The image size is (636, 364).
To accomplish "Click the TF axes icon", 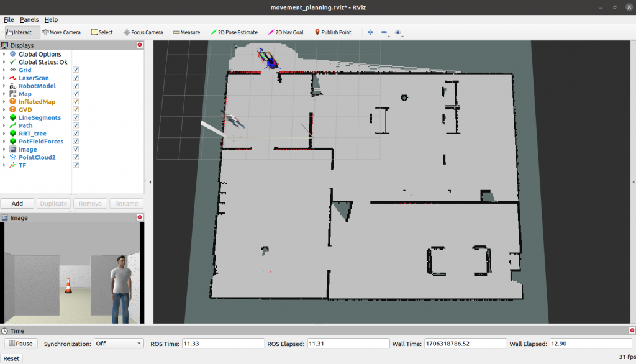I will tap(12, 165).
